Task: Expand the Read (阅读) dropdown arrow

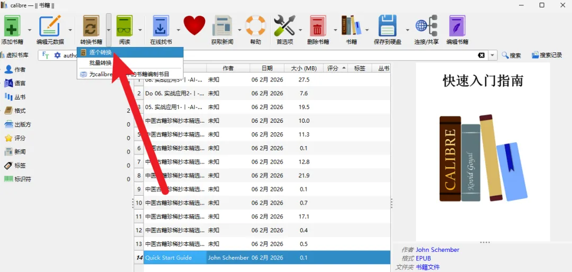Action: point(140,30)
